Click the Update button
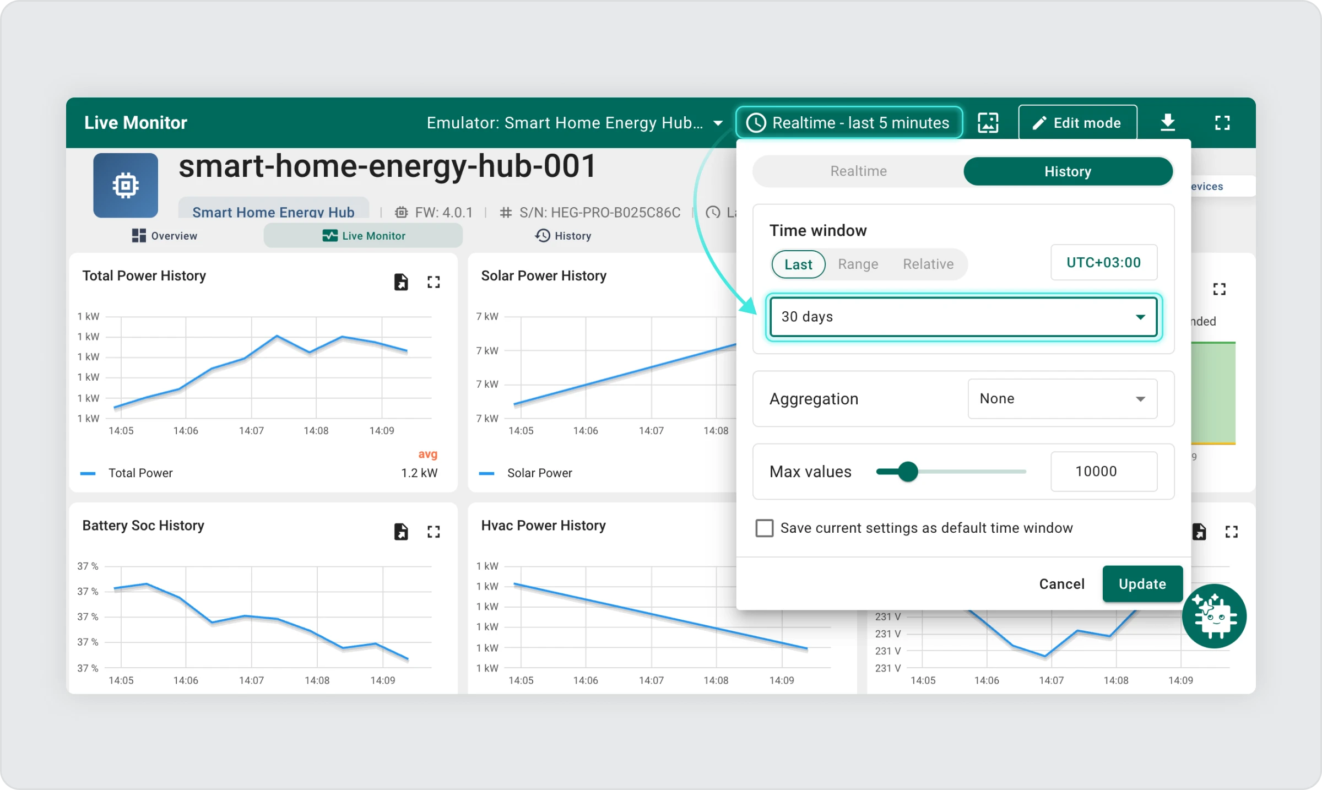The width and height of the screenshot is (1322, 790). tap(1142, 584)
